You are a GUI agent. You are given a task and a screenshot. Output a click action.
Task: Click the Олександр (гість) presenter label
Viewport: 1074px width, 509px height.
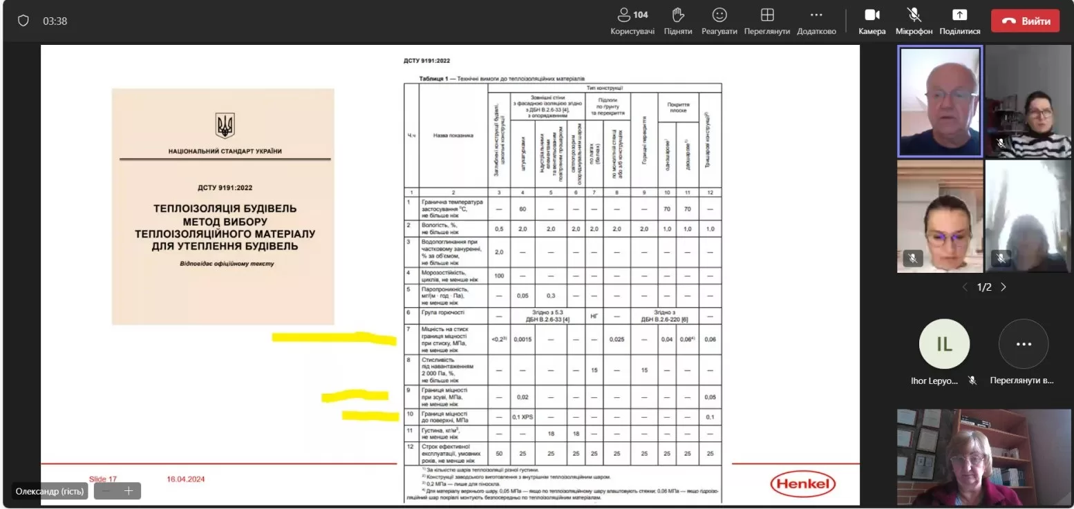(x=50, y=491)
